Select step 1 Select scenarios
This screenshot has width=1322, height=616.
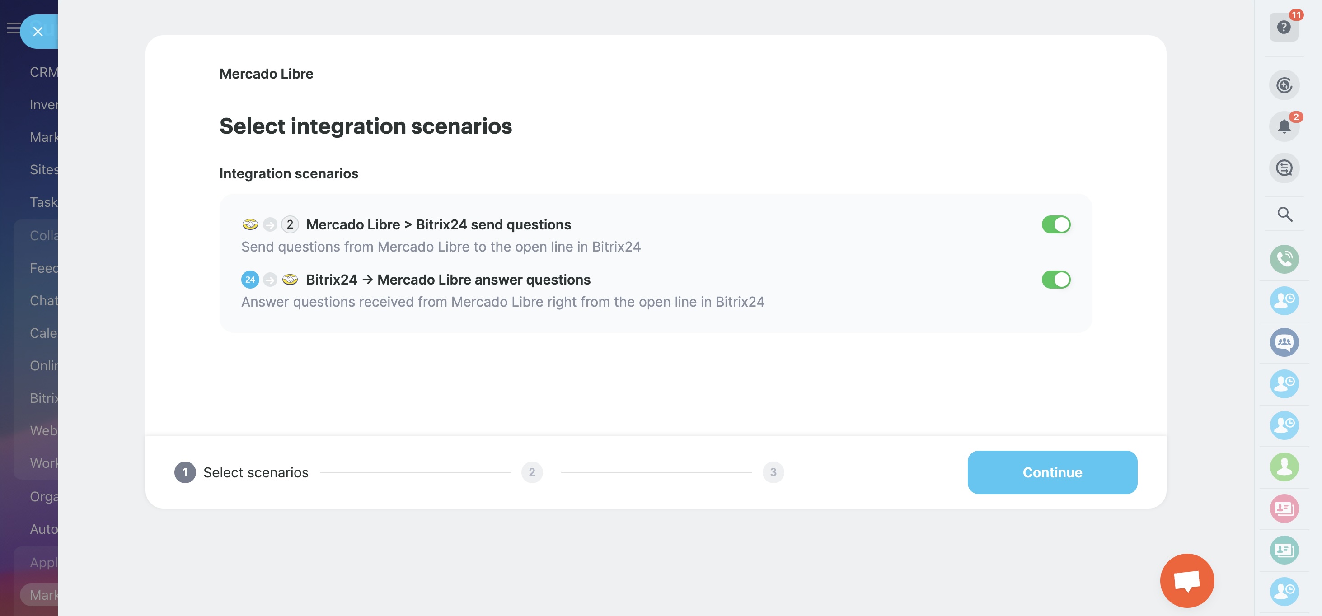(185, 472)
